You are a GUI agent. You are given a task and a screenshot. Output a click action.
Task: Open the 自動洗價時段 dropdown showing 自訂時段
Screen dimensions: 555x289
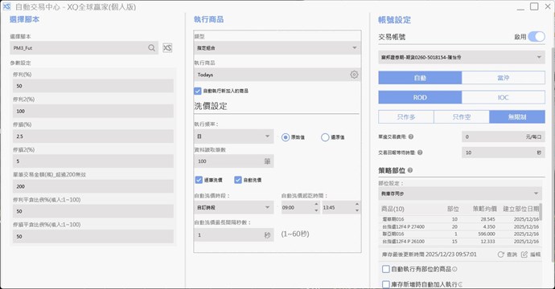pyautogui.click(x=233, y=207)
